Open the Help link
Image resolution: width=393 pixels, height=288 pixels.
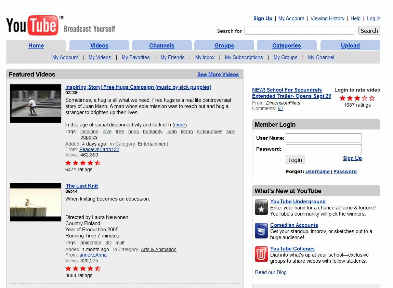point(355,18)
